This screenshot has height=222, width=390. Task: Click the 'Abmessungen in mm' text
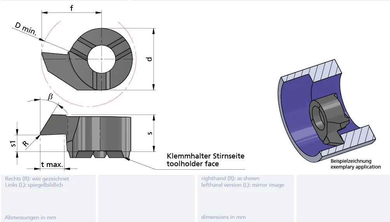pos(30,217)
